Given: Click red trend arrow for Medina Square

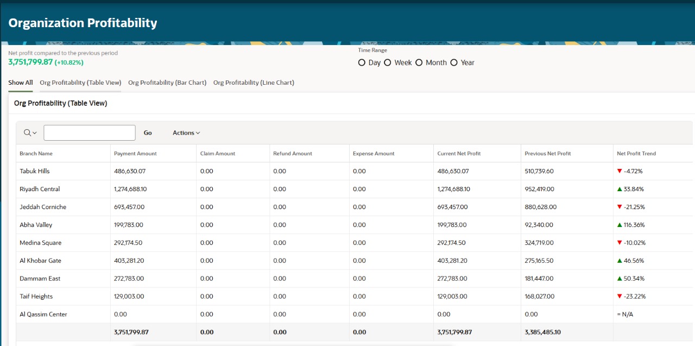Looking at the screenshot, I should (620, 243).
